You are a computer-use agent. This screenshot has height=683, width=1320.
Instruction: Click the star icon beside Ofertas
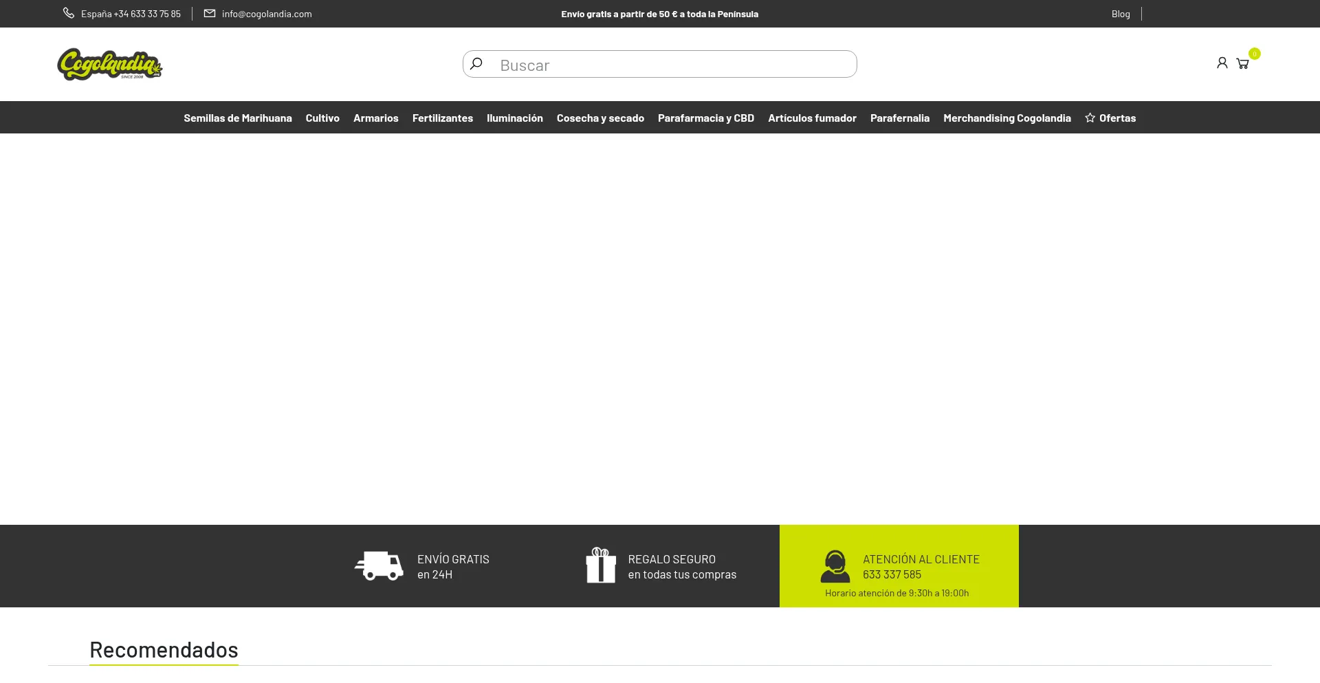pos(1090,118)
